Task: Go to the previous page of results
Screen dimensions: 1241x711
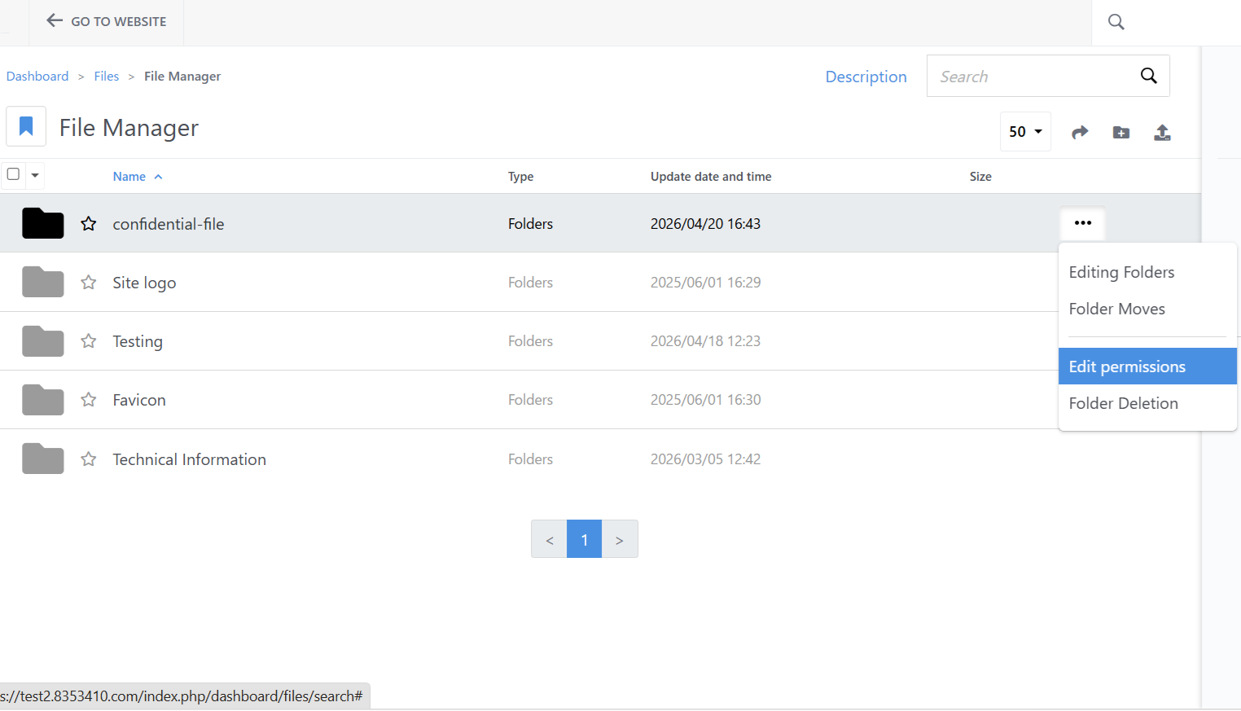Action: click(x=550, y=539)
